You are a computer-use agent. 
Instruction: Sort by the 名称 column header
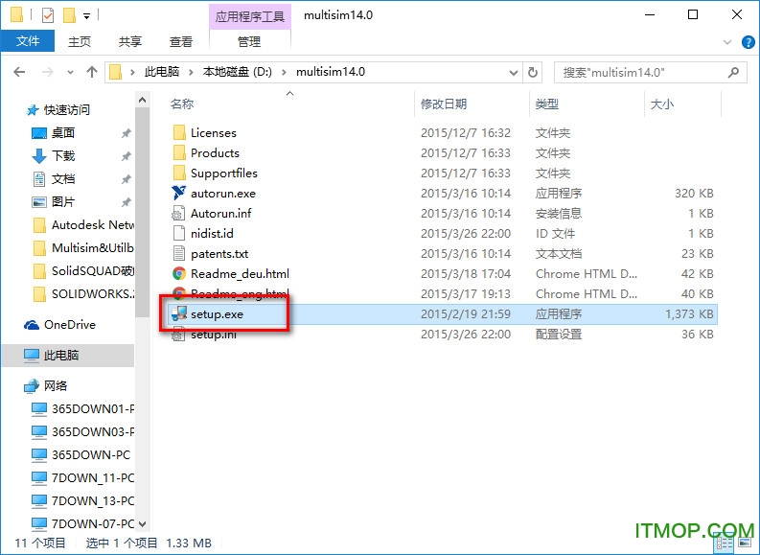pyautogui.click(x=182, y=104)
